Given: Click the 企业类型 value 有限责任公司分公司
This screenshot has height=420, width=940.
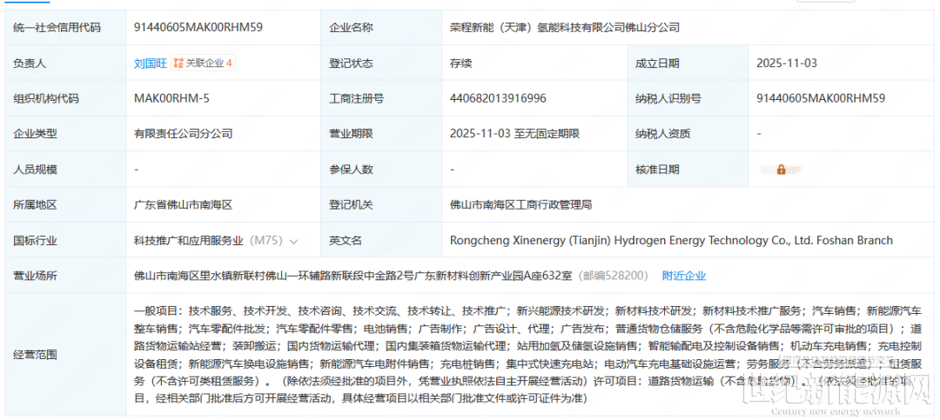Looking at the screenshot, I should pyautogui.click(x=183, y=134).
